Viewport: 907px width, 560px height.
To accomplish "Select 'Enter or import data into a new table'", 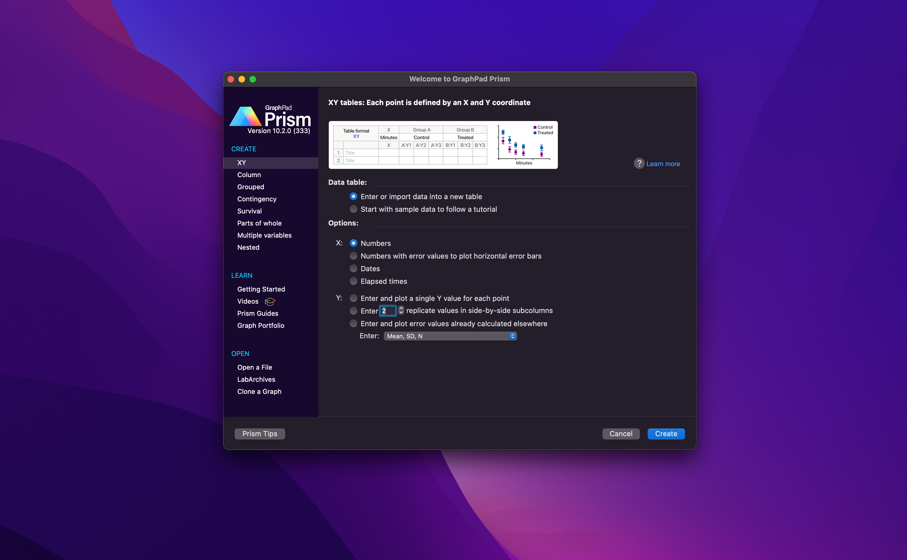I will (353, 196).
